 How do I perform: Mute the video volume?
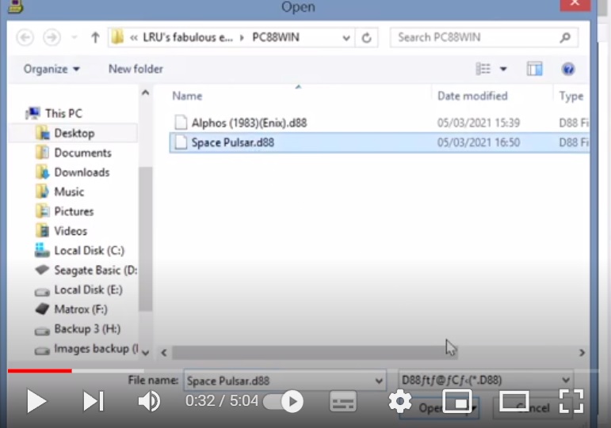point(149,402)
